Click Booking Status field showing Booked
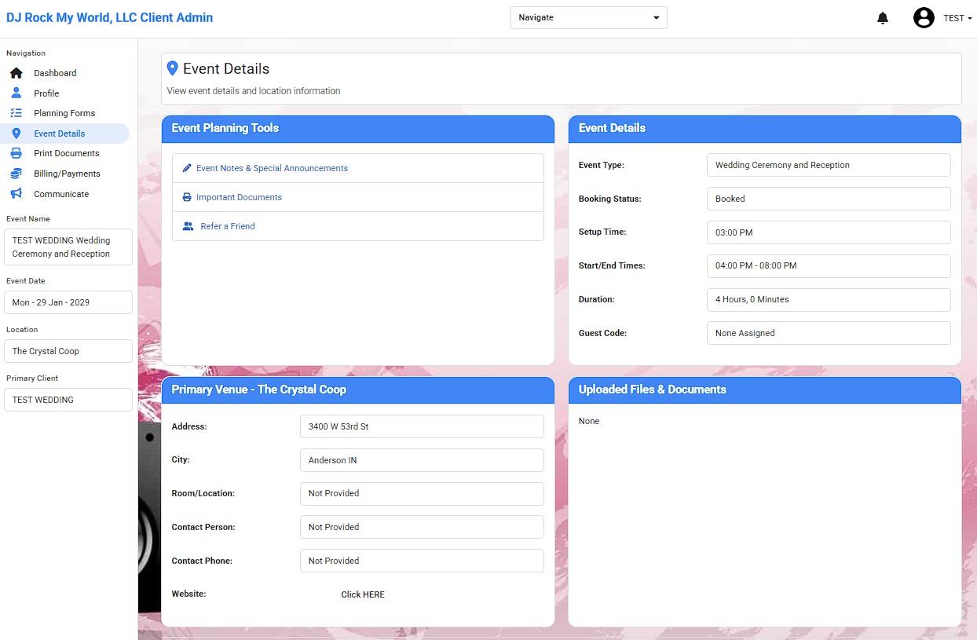This screenshot has width=977, height=640. (829, 199)
